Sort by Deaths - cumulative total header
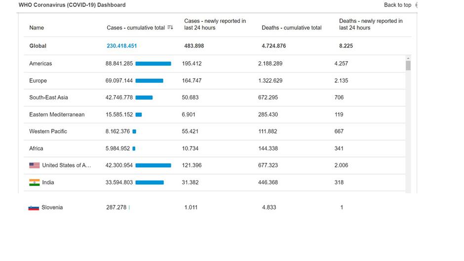464x261 pixels. click(291, 28)
